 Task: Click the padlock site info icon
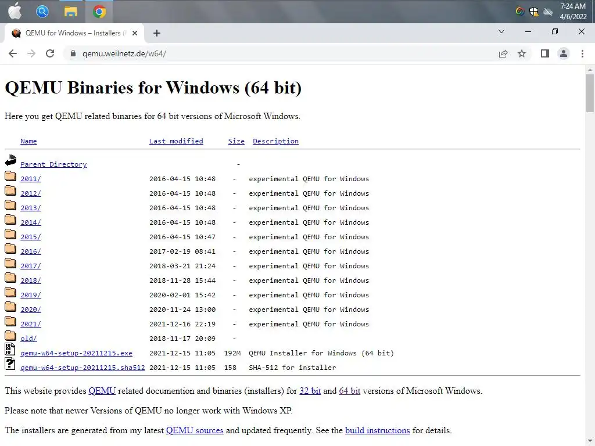pos(73,53)
